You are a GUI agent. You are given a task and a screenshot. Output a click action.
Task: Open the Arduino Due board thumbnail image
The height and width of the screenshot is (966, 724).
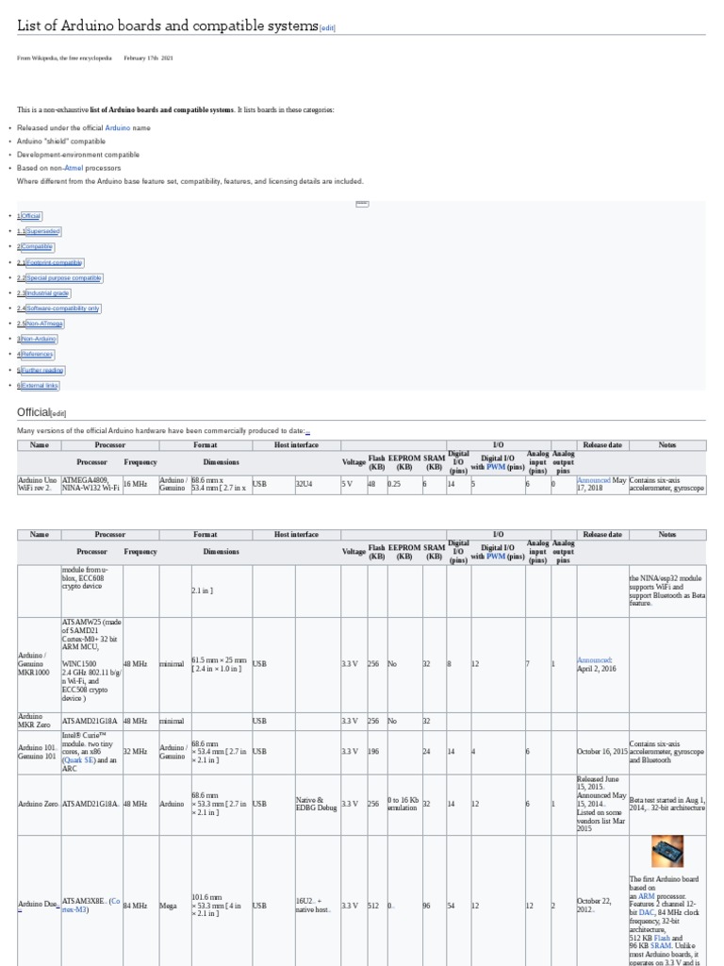pyautogui.click(x=667, y=851)
